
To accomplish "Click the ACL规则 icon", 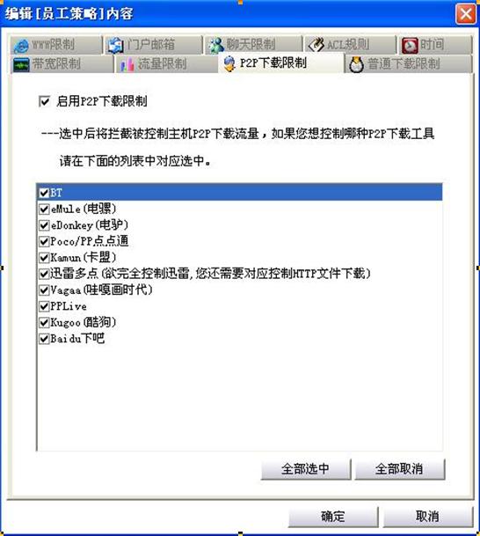I will tap(316, 45).
